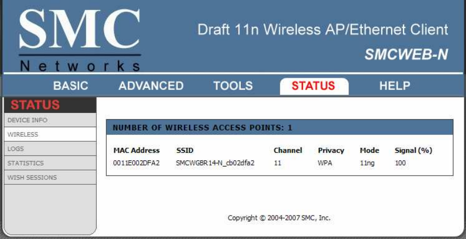The width and height of the screenshot is (466, 239).
Task: Open the HELP tab
Action: [x=394, y=86]
